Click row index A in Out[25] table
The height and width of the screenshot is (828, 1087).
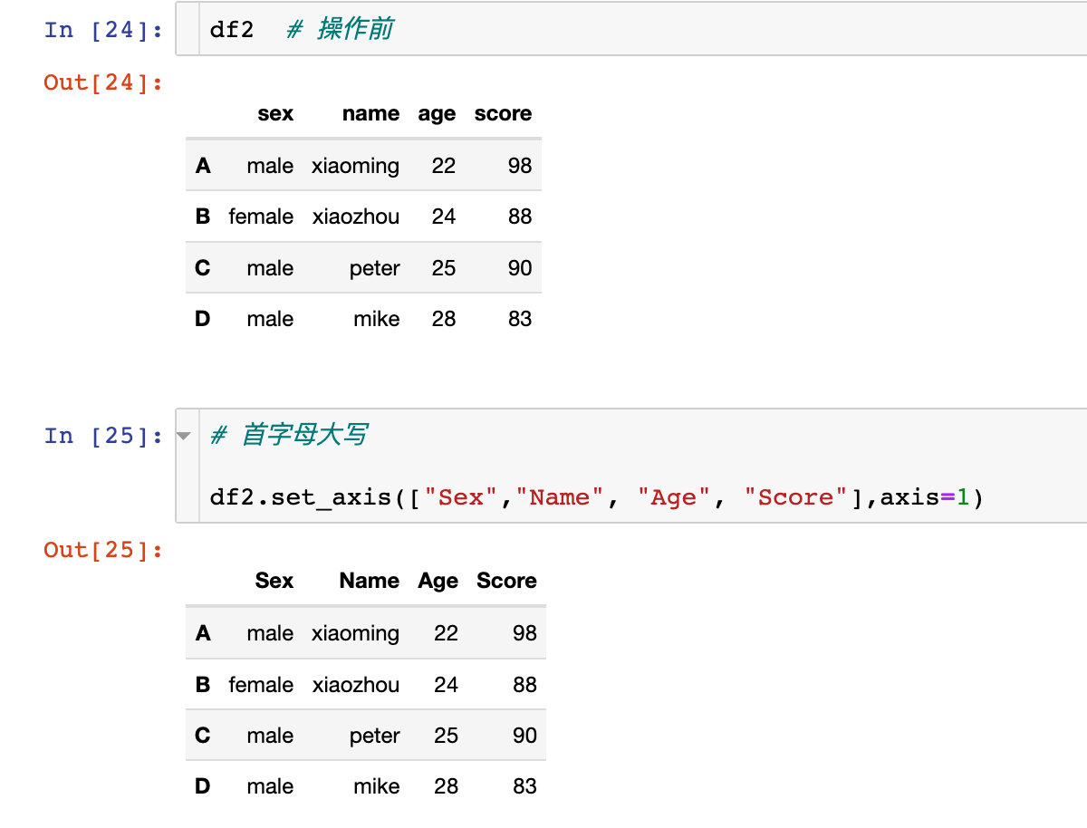tap(203, 633)
